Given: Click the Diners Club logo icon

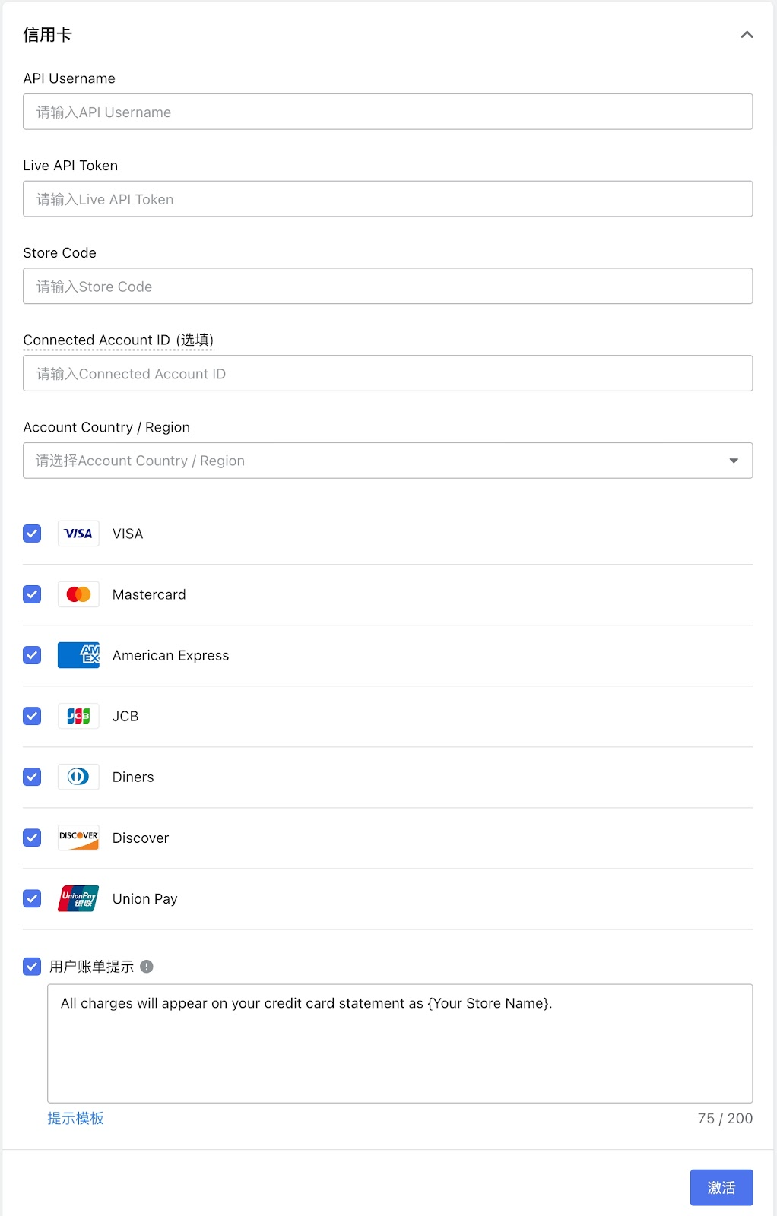Looking at the screenshot, I should (78, 777).
